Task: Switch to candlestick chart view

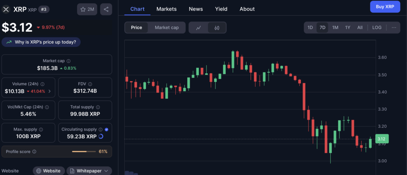Action: click(x=217, y=27)
